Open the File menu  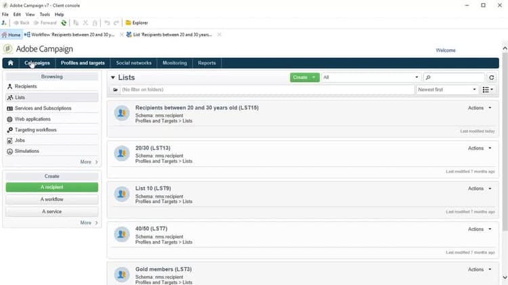pos(5,15)
